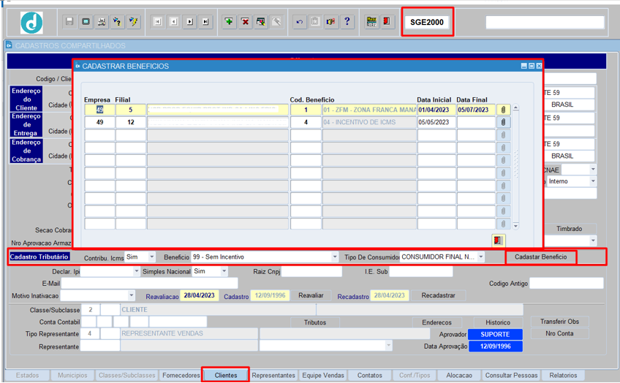This screenshot has height=383, width=620.
Task: Click the Save diskette icon in toolbar
Action: (69, 22)
